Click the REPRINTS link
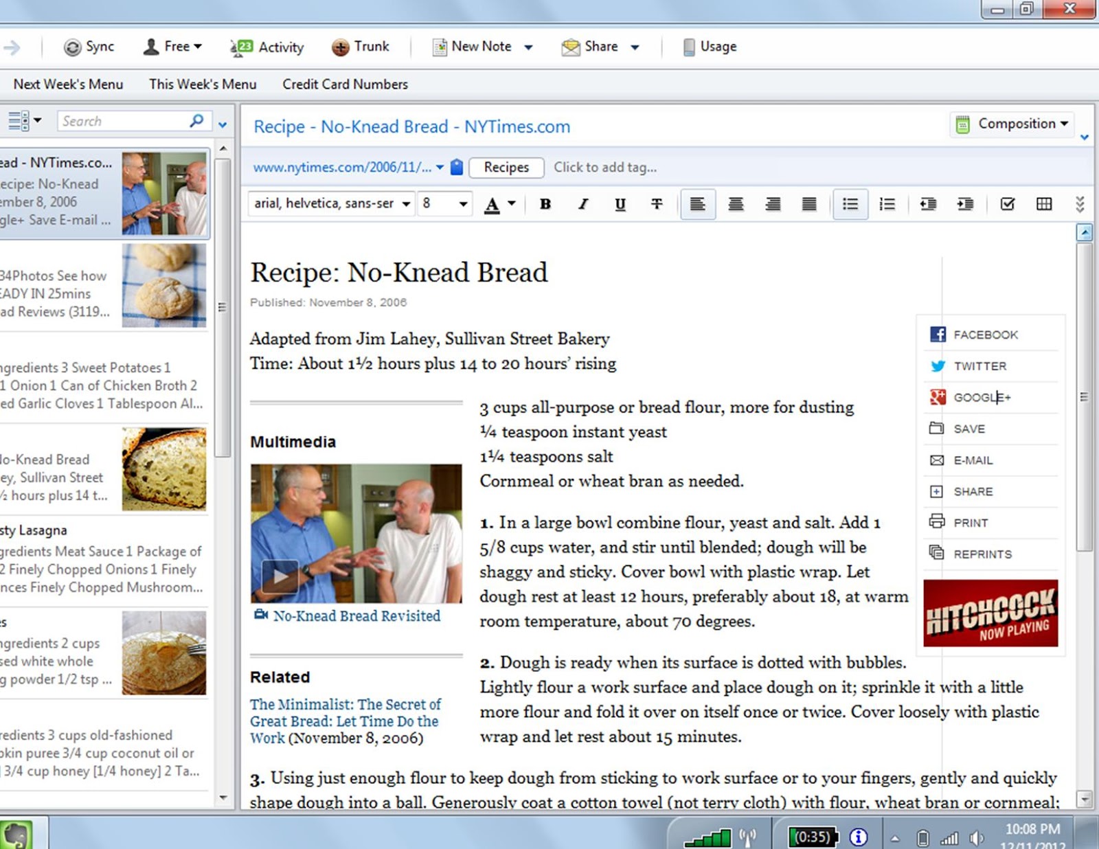Screen dimensions: 1099x849 click(x=982, y=554)
